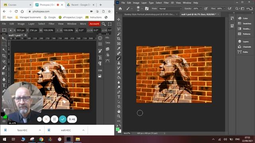This screenshot has height=143, width=255.
Task: Open eProspectus Login bookmark
Action: [71, 17]
